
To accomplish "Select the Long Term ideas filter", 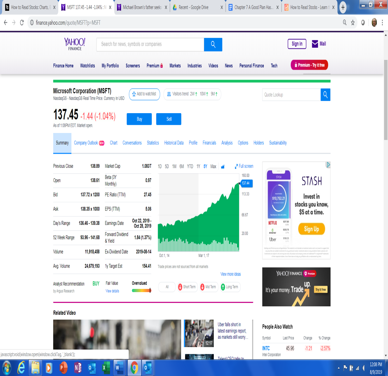I will coord(230,287).
